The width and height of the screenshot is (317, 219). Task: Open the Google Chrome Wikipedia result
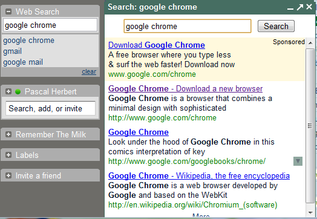coord(199,175)
